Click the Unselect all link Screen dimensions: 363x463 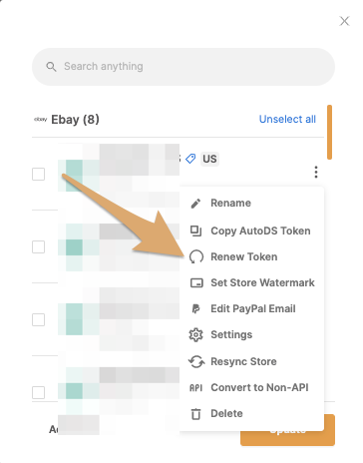point(287,119)
